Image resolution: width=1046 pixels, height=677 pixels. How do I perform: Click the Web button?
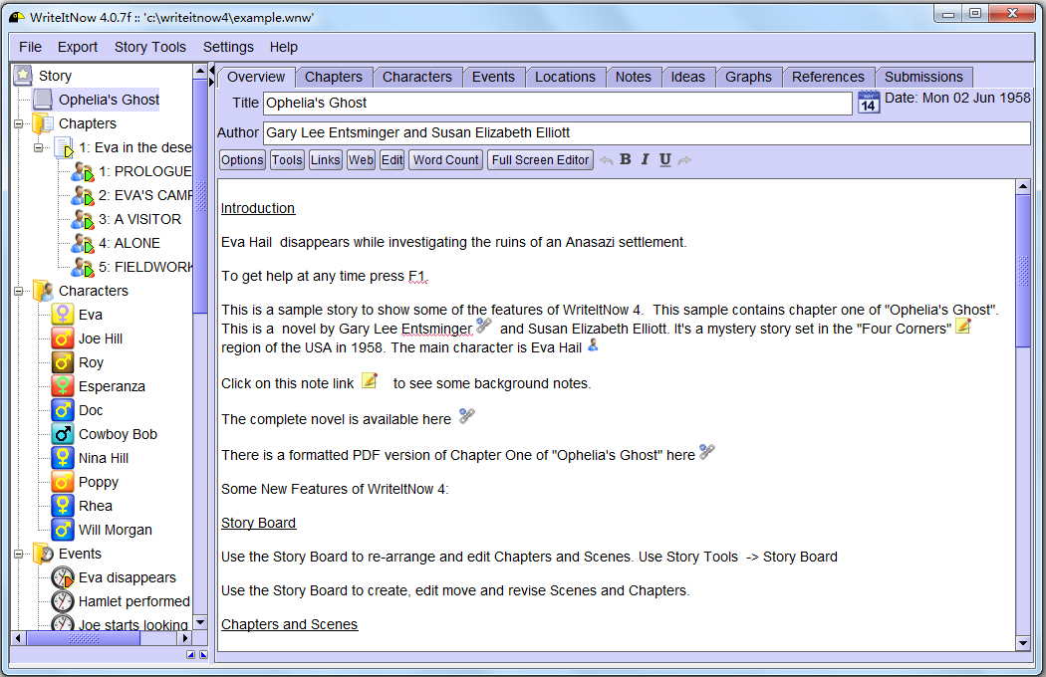361,160
